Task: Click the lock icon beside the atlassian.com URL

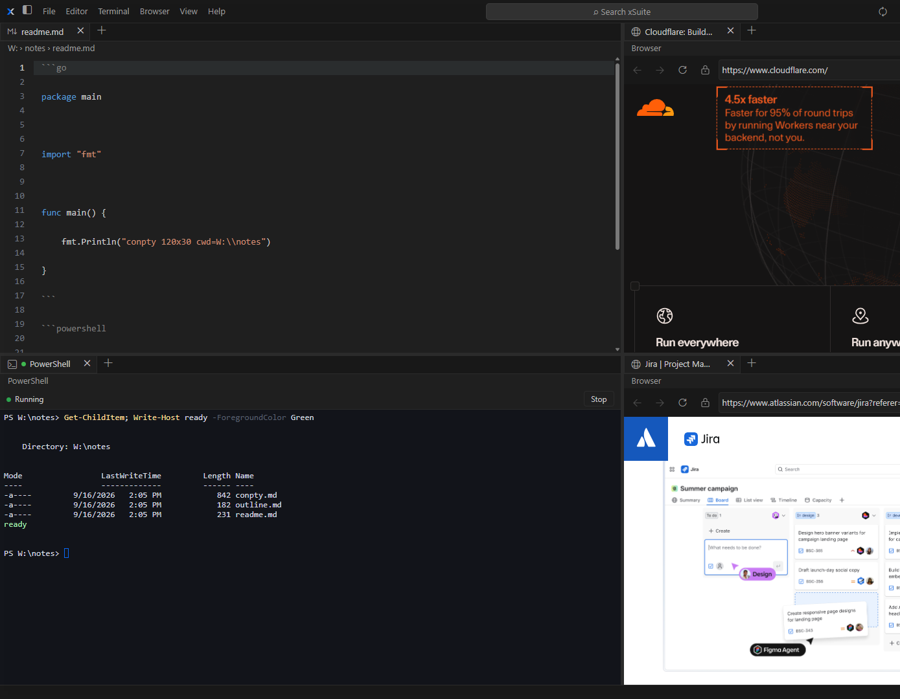Action: coord(705,403)
